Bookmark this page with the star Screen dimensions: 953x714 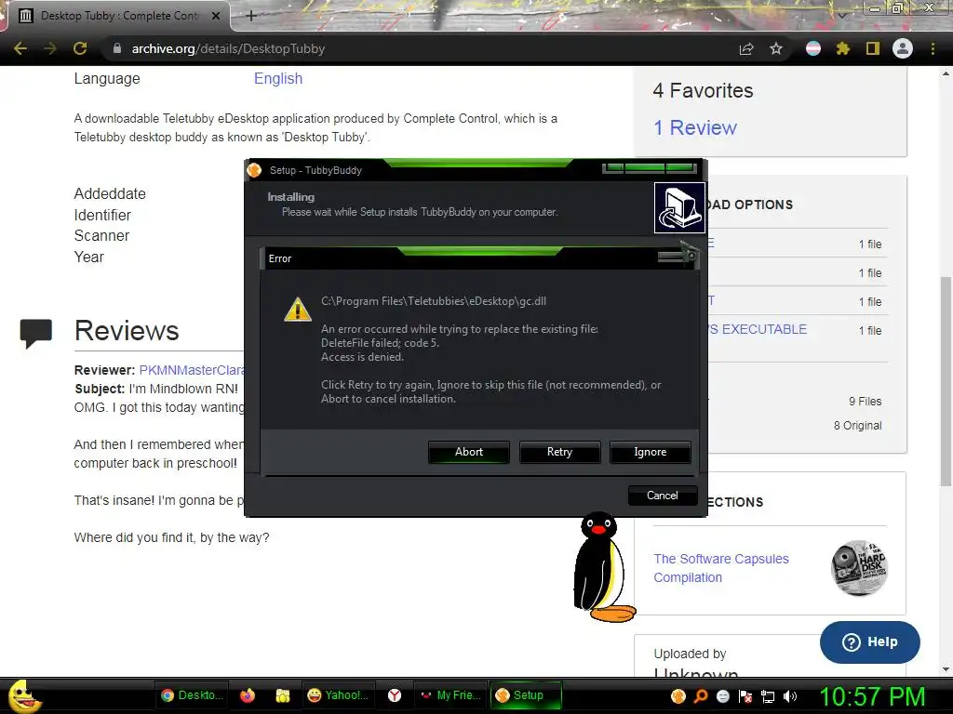pyautogui.click(x=776, y=48)
